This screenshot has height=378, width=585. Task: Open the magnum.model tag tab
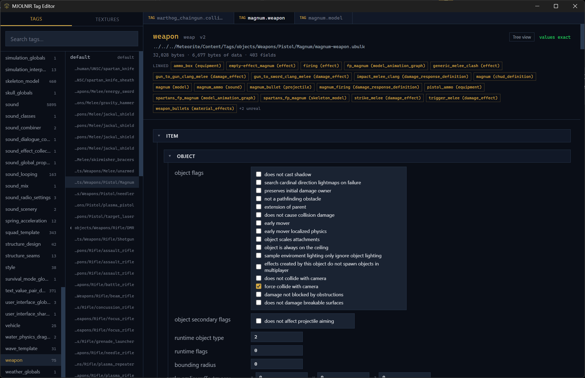(323, 18)
